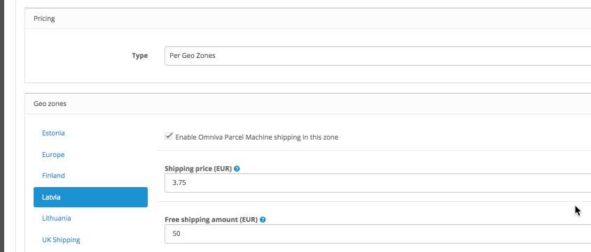
Task: Click the Free shipping amount (EUR) label
Action: pyautogui.click(x=211, y=220)
